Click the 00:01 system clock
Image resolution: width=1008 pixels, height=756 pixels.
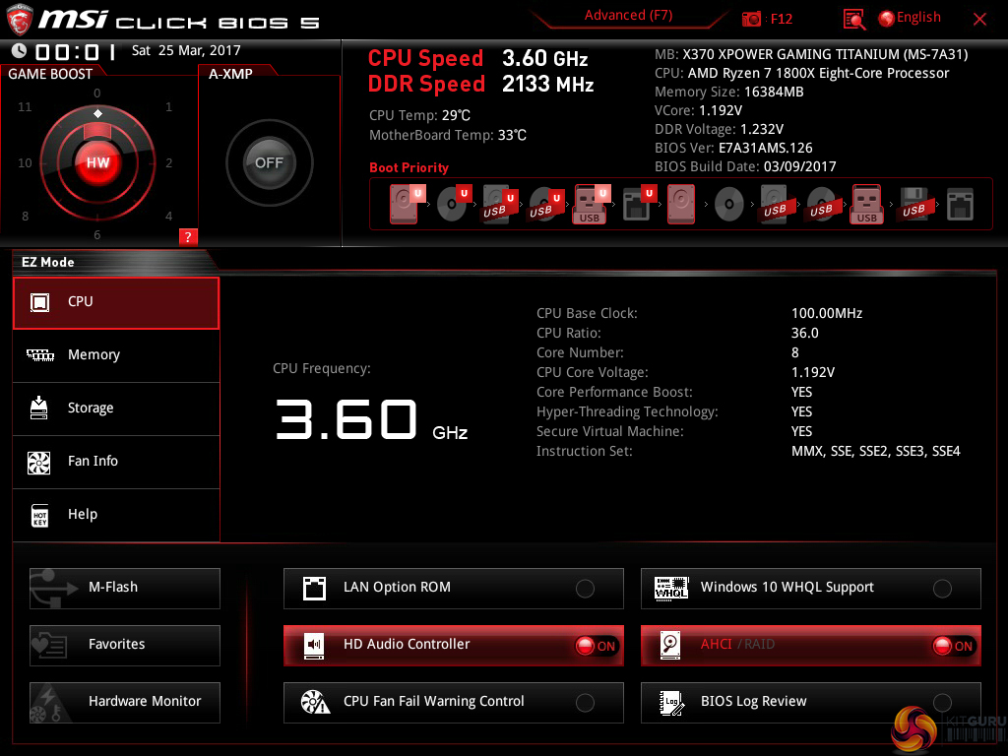pyautogui.click(x=76, y=51)
